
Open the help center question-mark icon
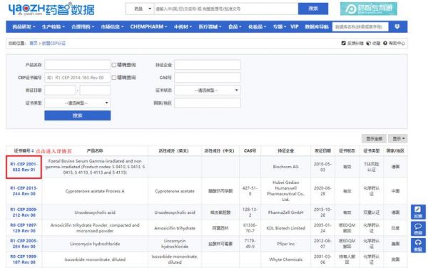click(385, 43)
